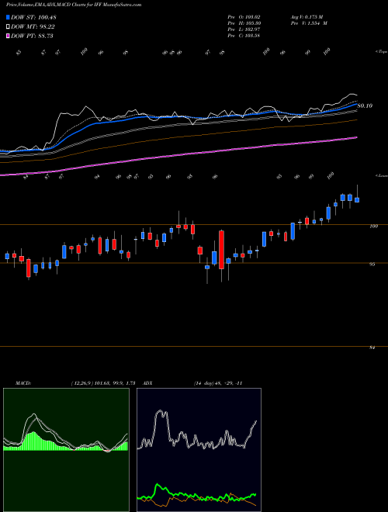Click the white DOW MT legend swatch
This screenshot has height=512, width=388.
click(9, 27)
